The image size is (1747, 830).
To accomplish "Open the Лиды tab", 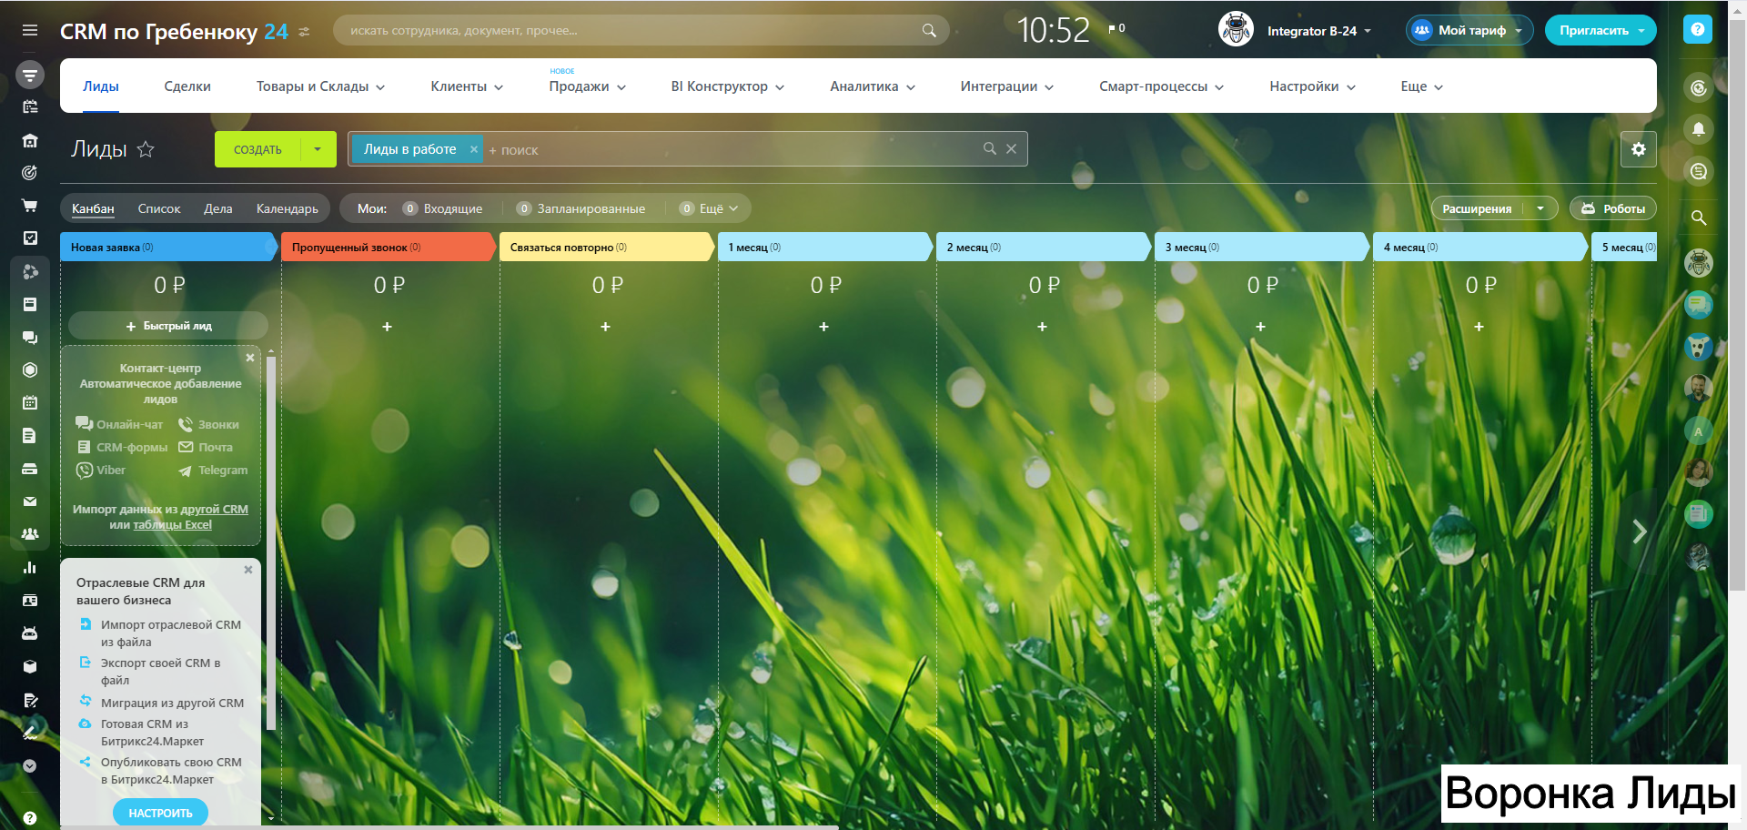I will tap(101, 86).
